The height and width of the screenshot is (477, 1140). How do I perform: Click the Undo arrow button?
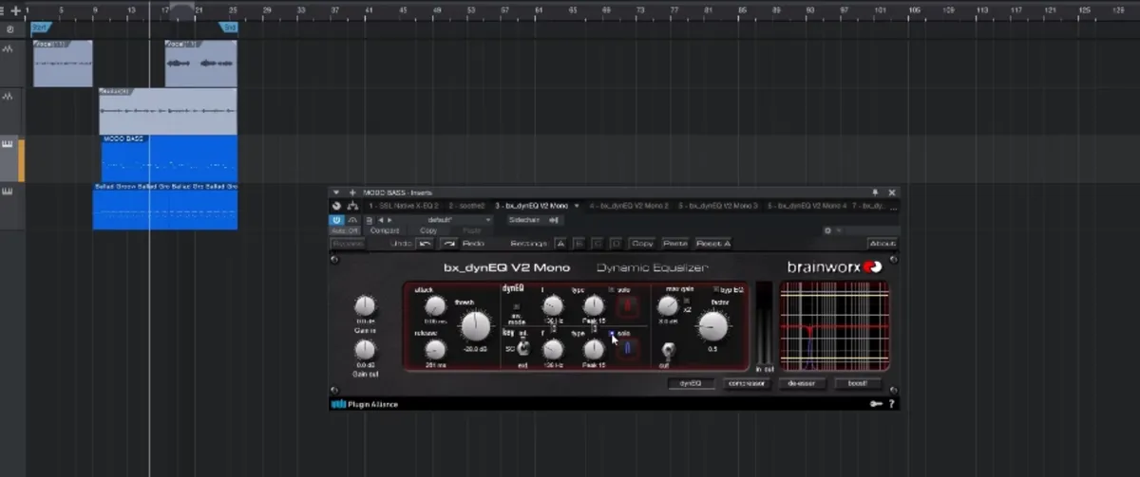coord(425,244)
